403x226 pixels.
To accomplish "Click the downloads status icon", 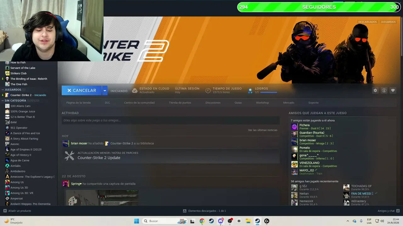I will [185, 211].
